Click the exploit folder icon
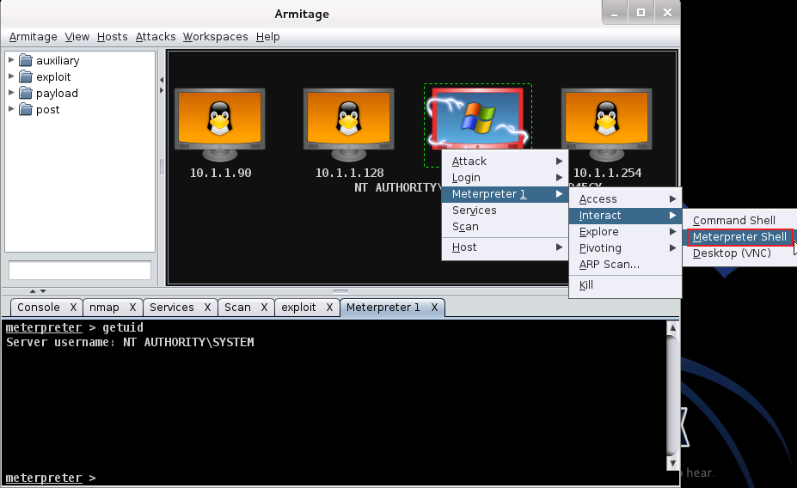 (26, 76)
